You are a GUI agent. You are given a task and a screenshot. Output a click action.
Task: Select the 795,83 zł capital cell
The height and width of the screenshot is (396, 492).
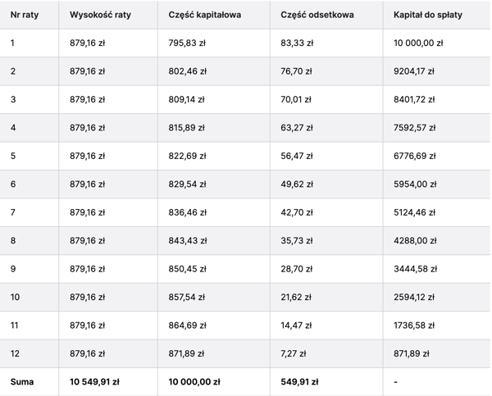coord(185,43)
